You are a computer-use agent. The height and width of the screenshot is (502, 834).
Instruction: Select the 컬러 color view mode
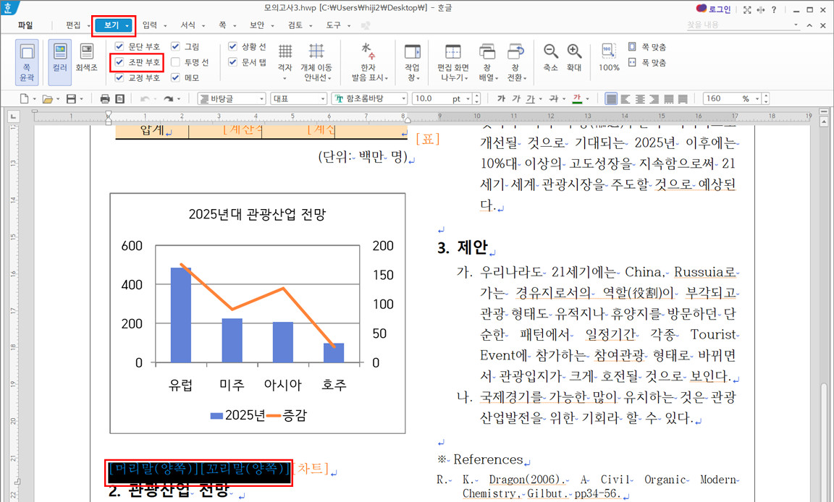[x=59, y=62]
